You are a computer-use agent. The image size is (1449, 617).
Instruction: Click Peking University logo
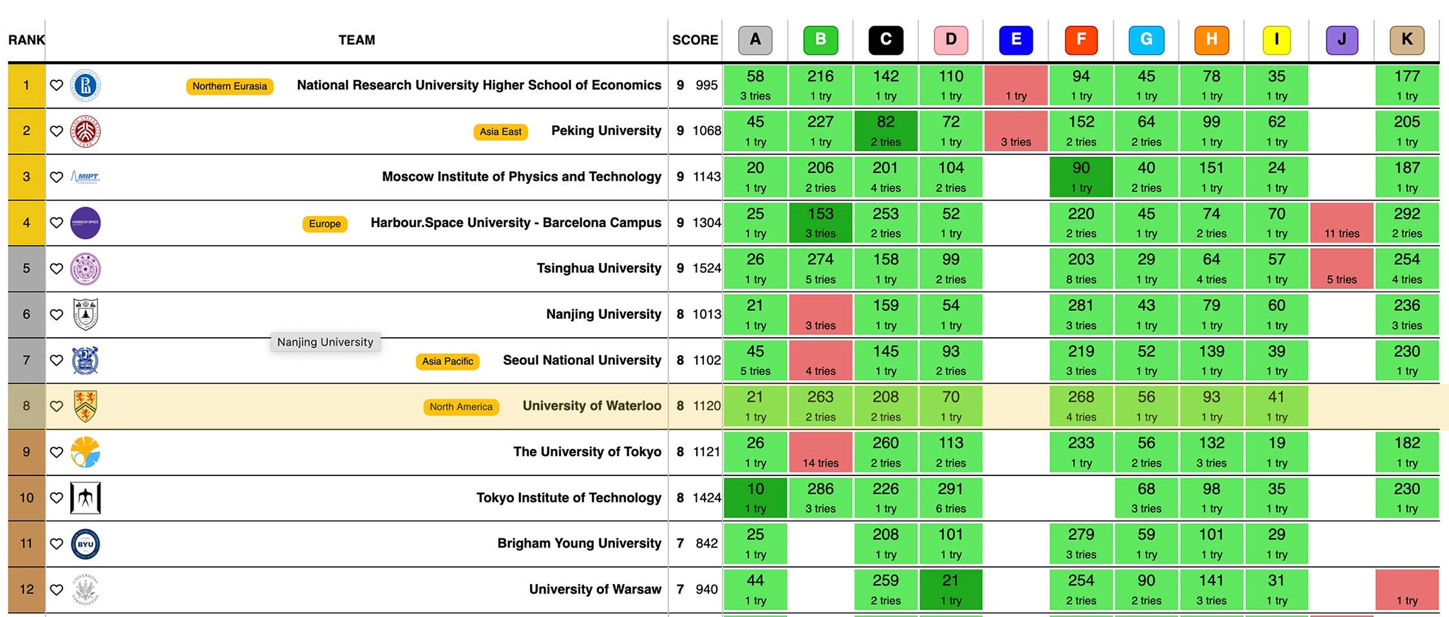[x=85, y=131]
